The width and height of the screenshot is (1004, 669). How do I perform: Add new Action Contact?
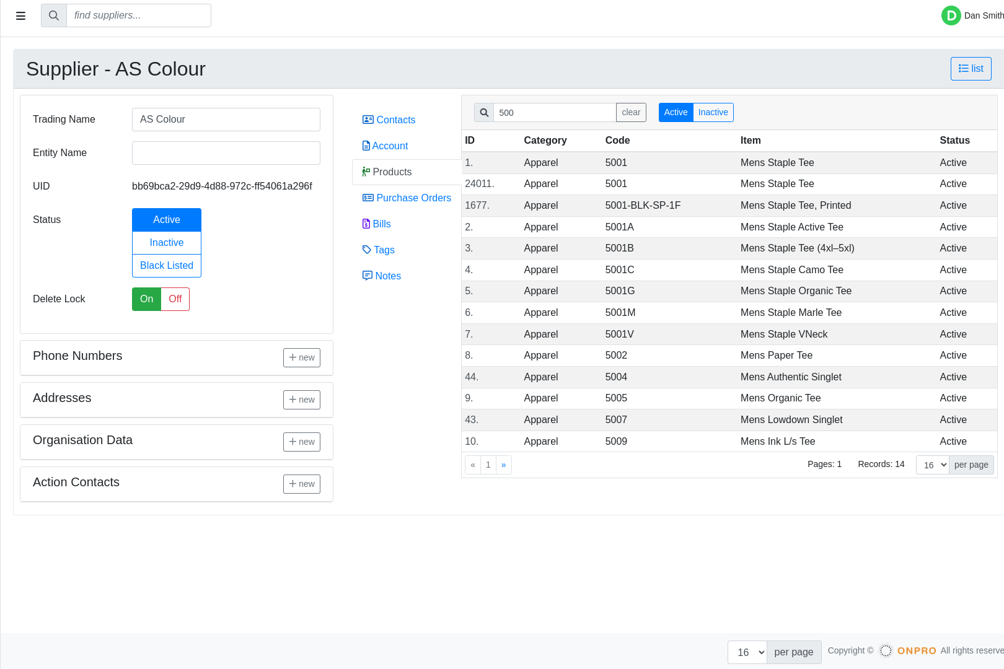(302, 484)
